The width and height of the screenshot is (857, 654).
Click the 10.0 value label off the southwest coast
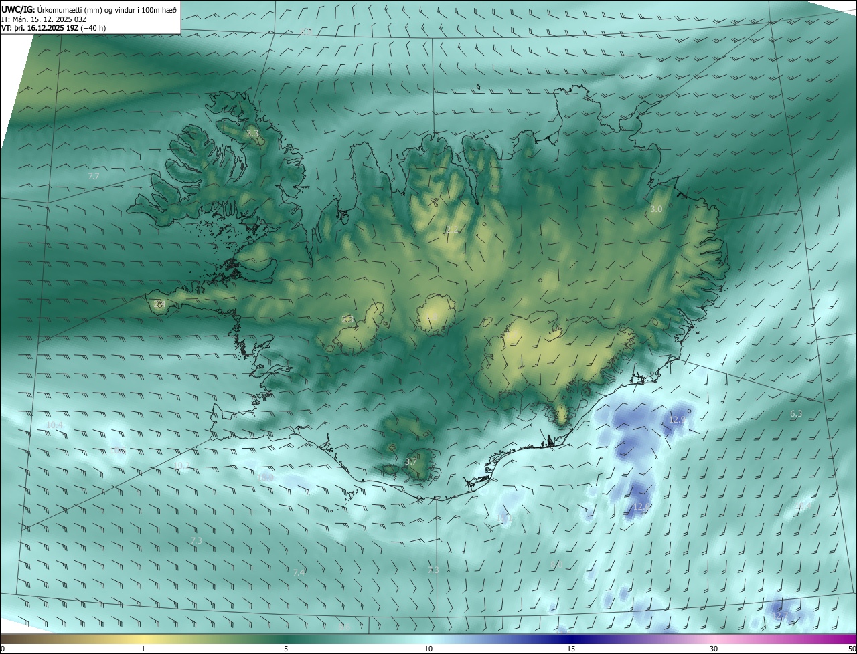(265, 477)
